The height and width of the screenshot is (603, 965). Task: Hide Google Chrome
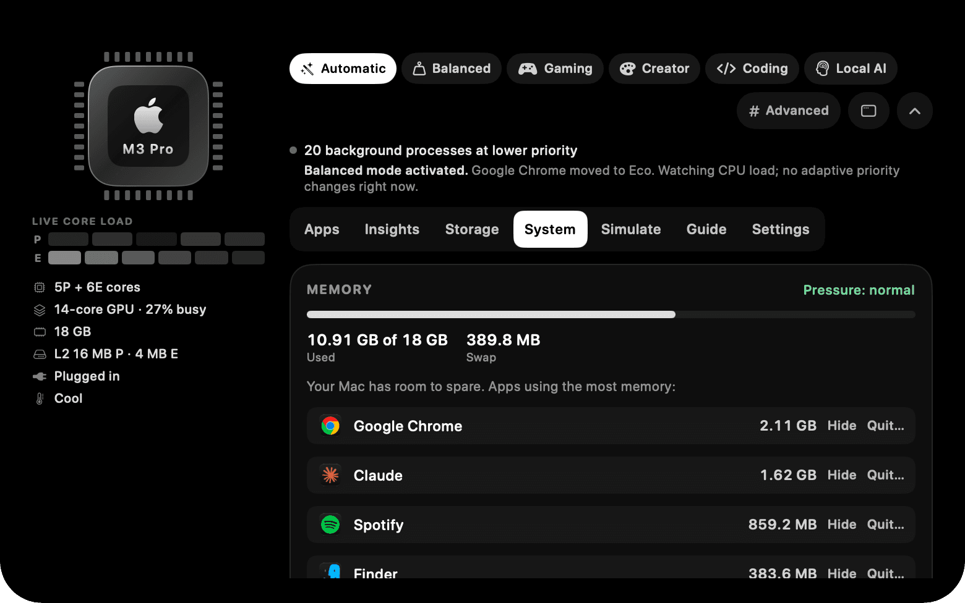pyautogui.click(x=842, y=426)
